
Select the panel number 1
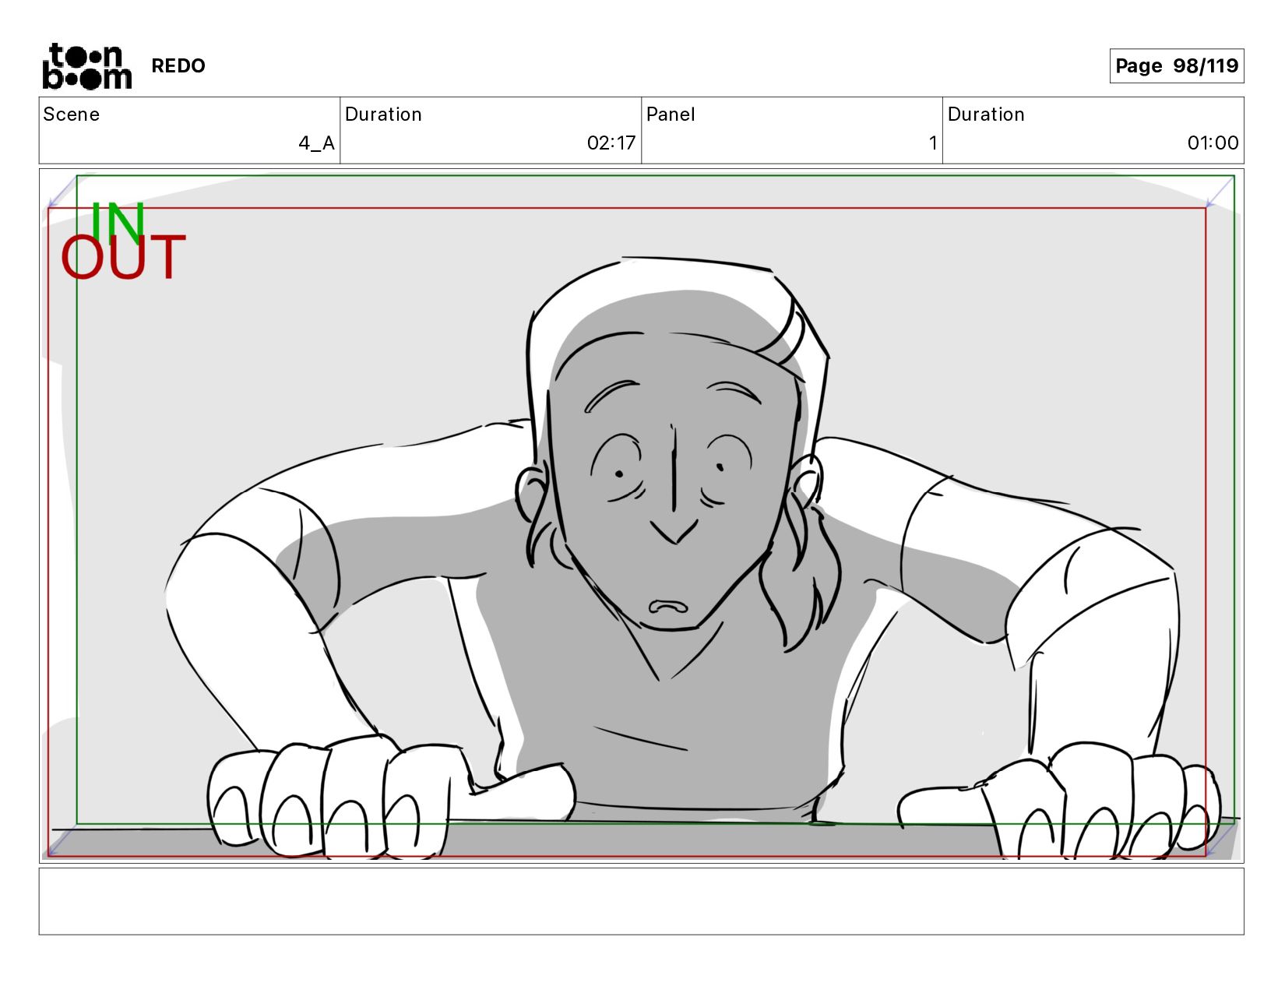click(933, 143)
